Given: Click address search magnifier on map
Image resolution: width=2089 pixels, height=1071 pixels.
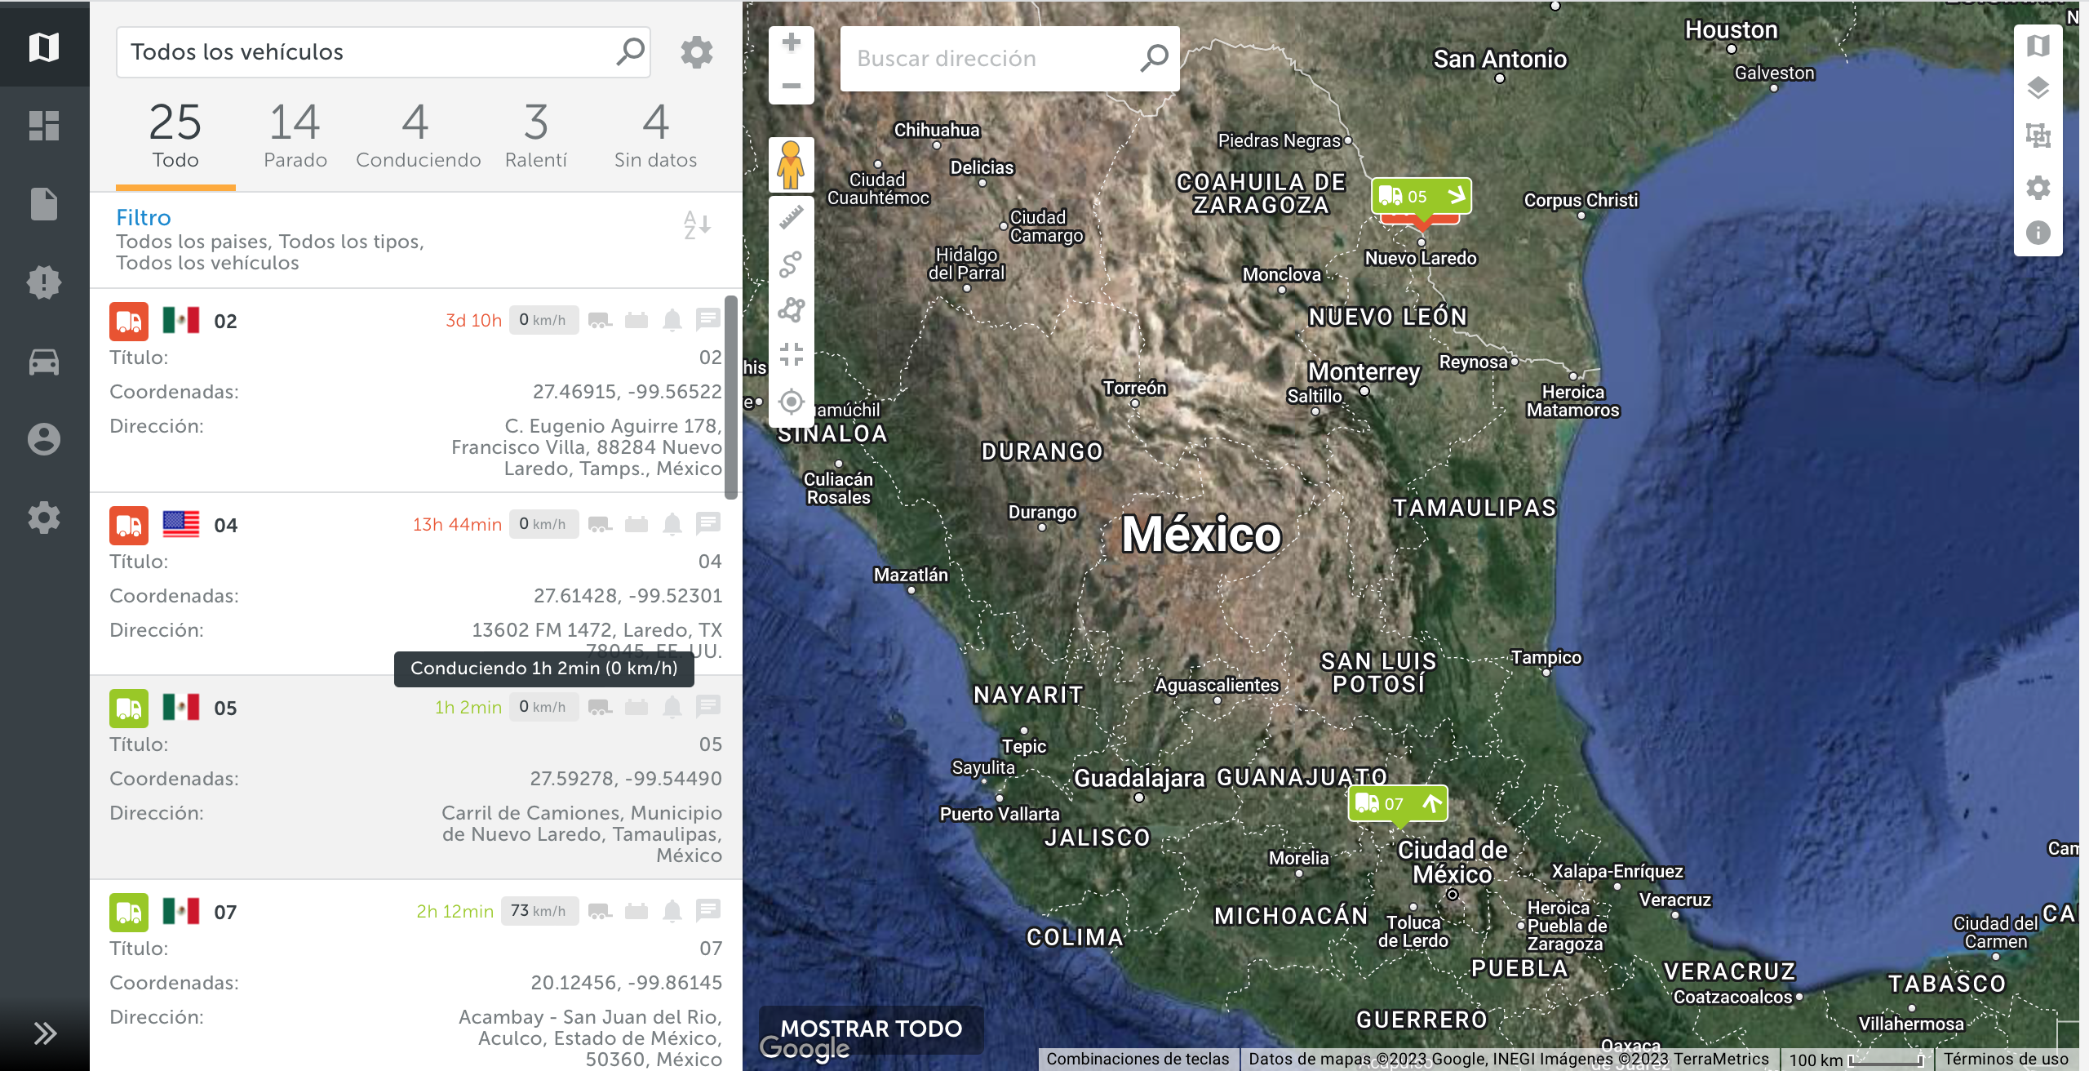Looking at the screenshot, I should pos(1154,59).
